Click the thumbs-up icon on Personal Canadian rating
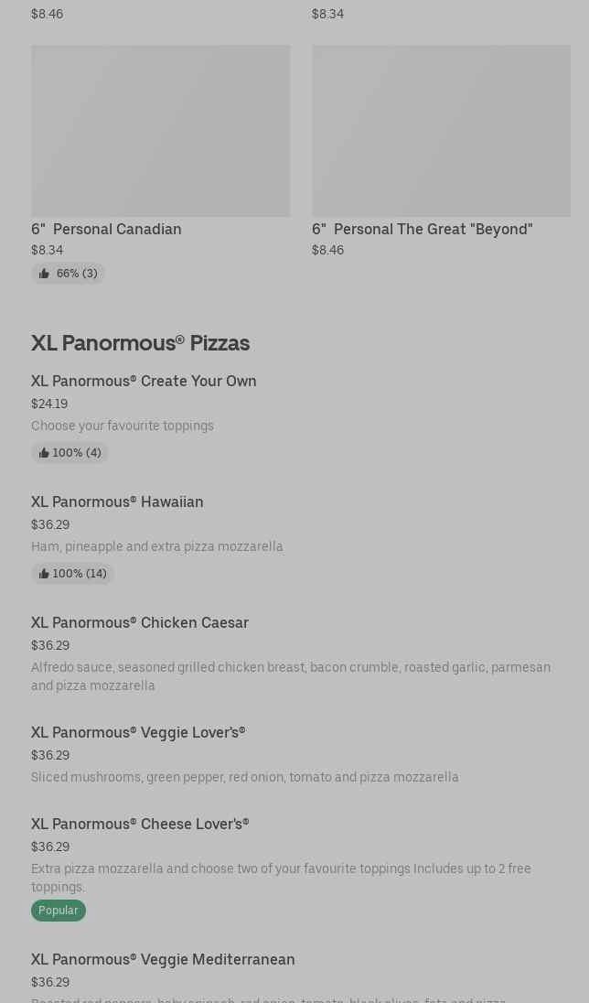Screen dimensions: 589x1003 click(44, 274)
